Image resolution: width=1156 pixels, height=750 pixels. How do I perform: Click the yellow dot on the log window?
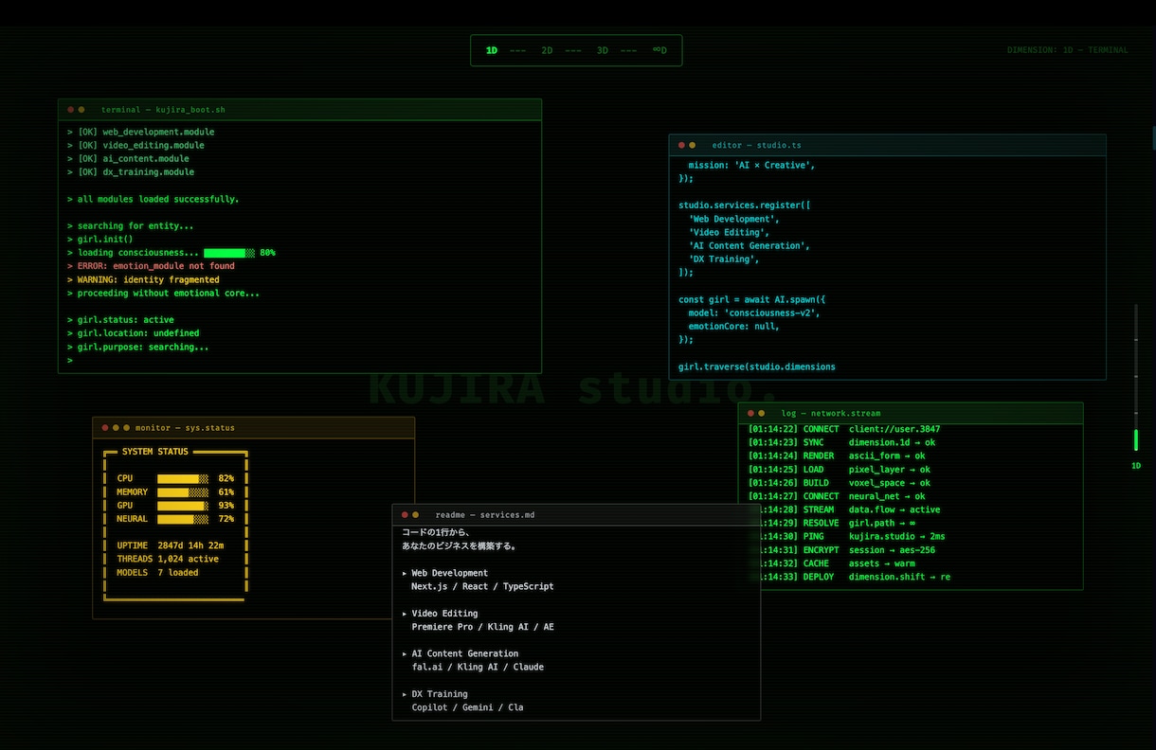[762, 413]
